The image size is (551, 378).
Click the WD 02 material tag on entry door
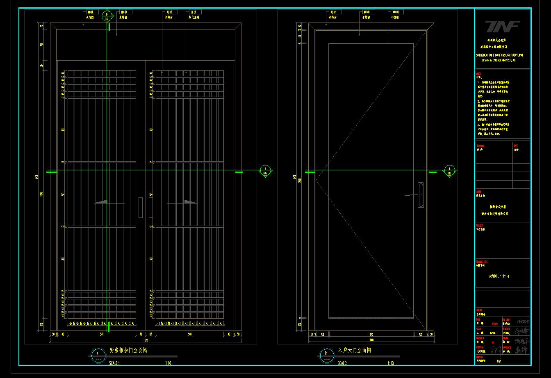click(396, 12)
